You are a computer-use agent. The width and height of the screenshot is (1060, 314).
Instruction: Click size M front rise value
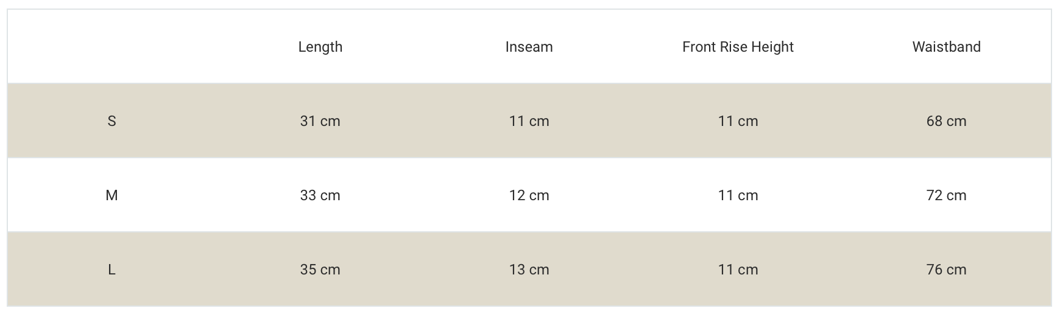[x=738, y=195]
